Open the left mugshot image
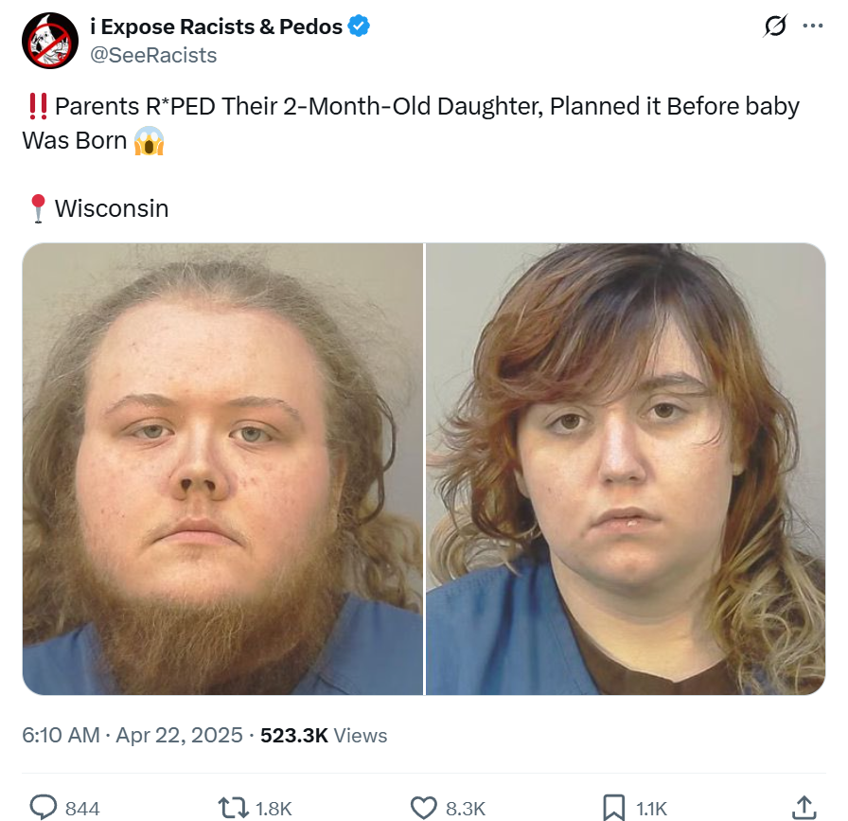This screenshot has width=848, height=821. coord(222,469)
